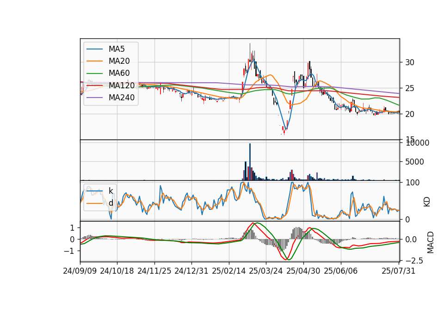Click the 25/03/24 date tick label
The image size is (444, 319).
click(x=266, y=271)
